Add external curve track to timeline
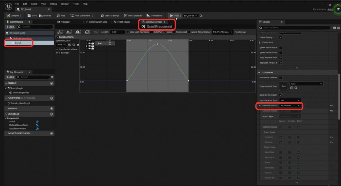Image resolution: width=341 pixels, height=186 pixels. 96,32
